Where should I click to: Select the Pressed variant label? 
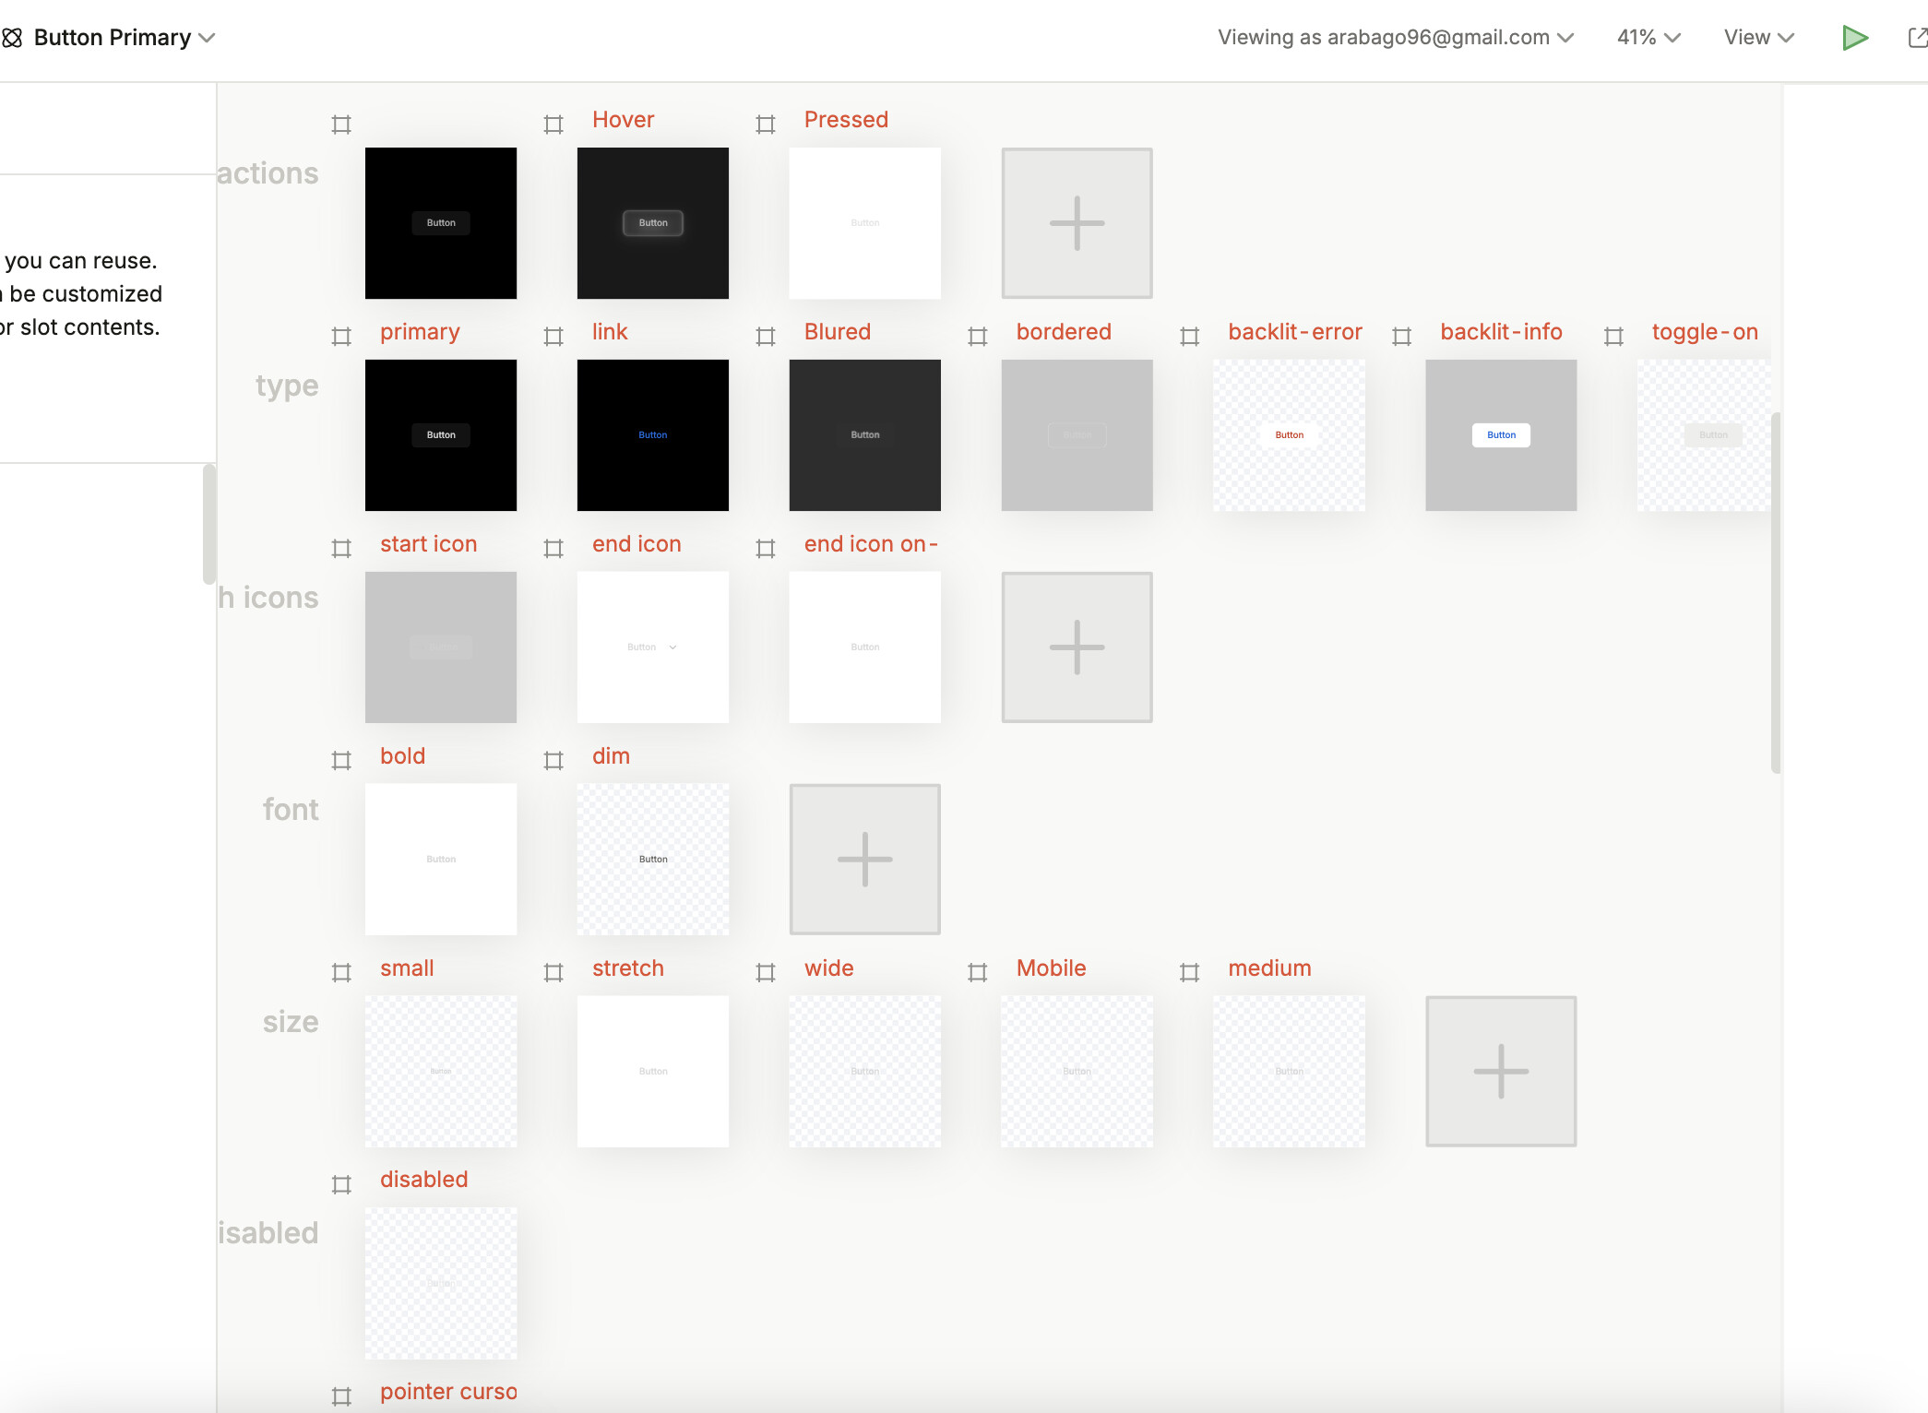pyautogui.click(x=846, y=120)
